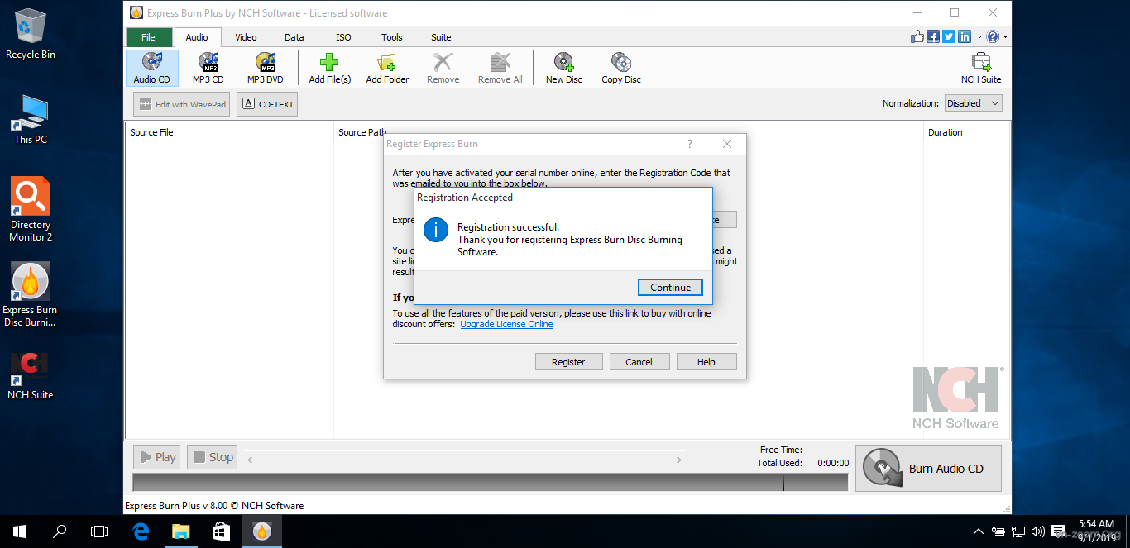Click the Edit with WavePad button

tap(182, 104)
